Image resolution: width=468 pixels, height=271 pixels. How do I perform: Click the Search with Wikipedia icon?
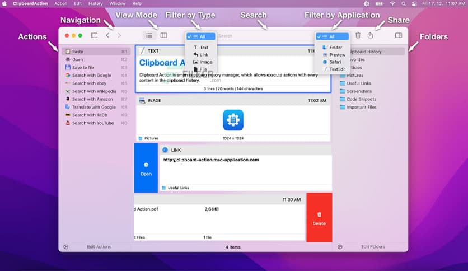pyautogui.click(x=68, y=91)
